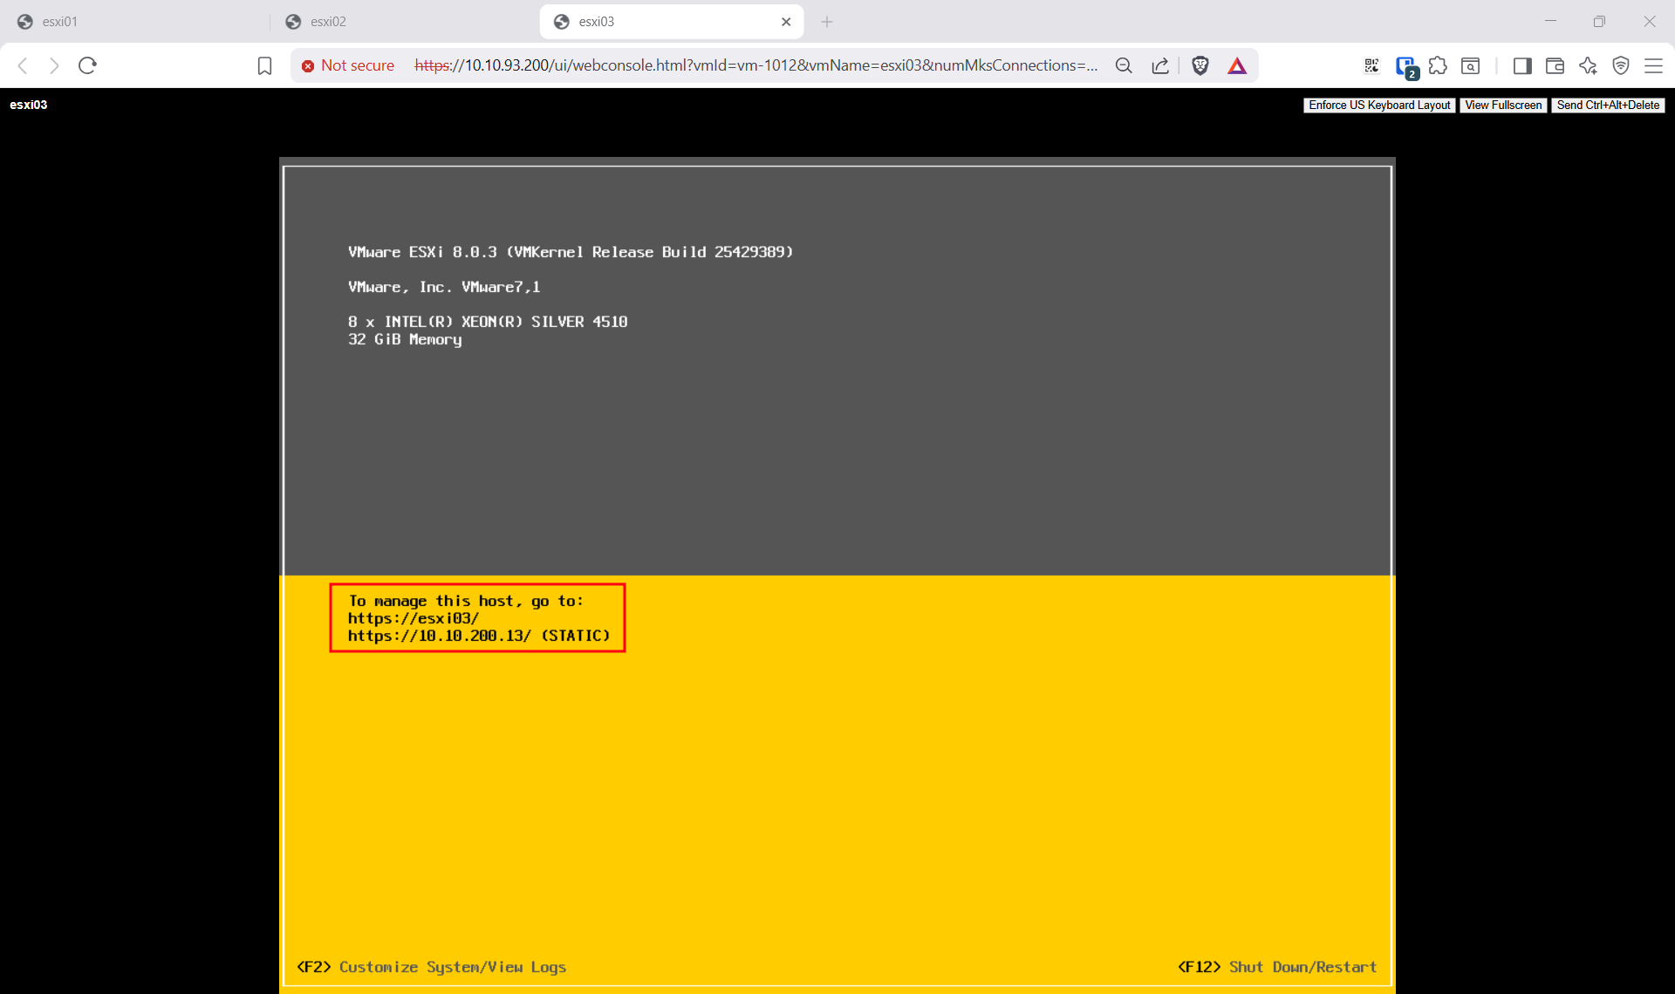Viewport: 1675px width, 994px height.
Task: Open the browser main menu
Action: 1653,65
